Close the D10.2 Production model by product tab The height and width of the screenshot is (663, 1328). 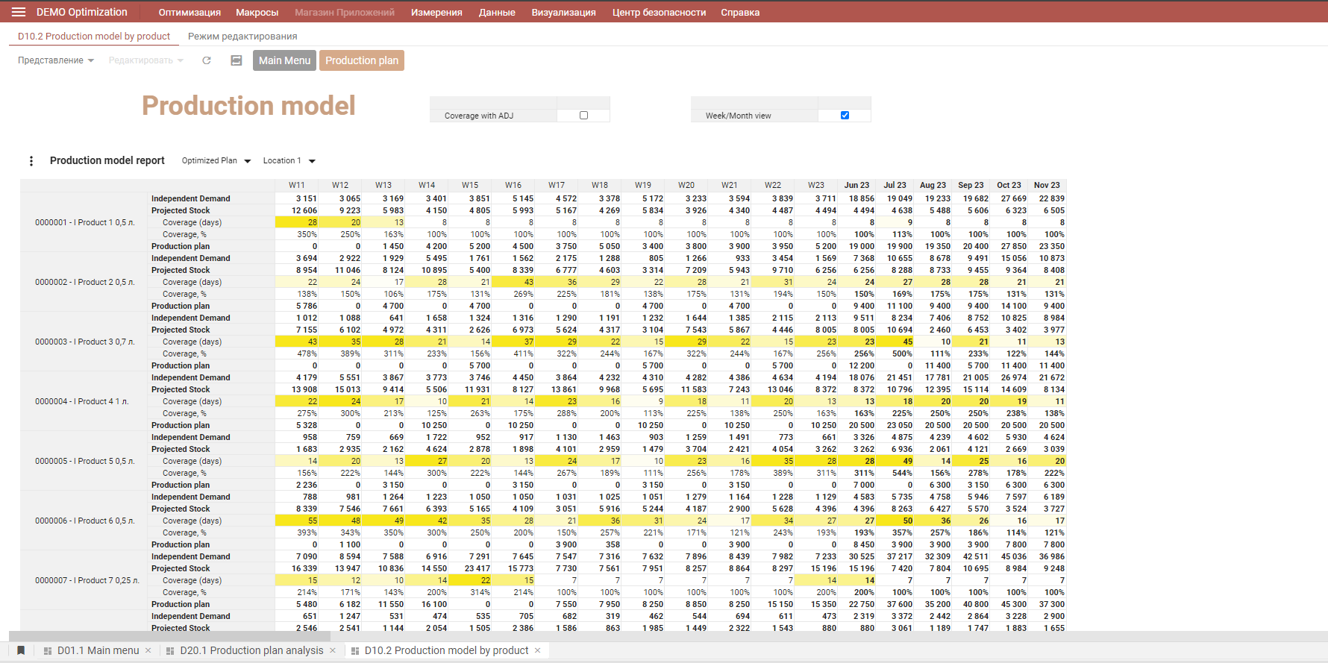[537, 650]
